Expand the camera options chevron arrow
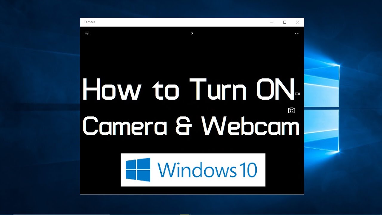382x215 pixels. pos(192,33)
